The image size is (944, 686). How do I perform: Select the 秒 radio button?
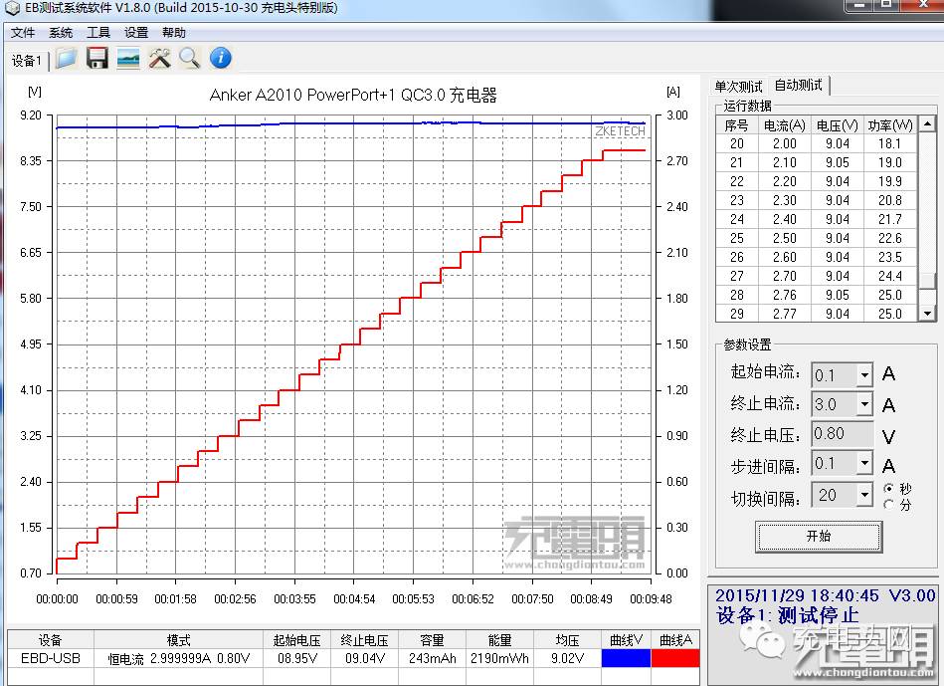tap(889, 488)
